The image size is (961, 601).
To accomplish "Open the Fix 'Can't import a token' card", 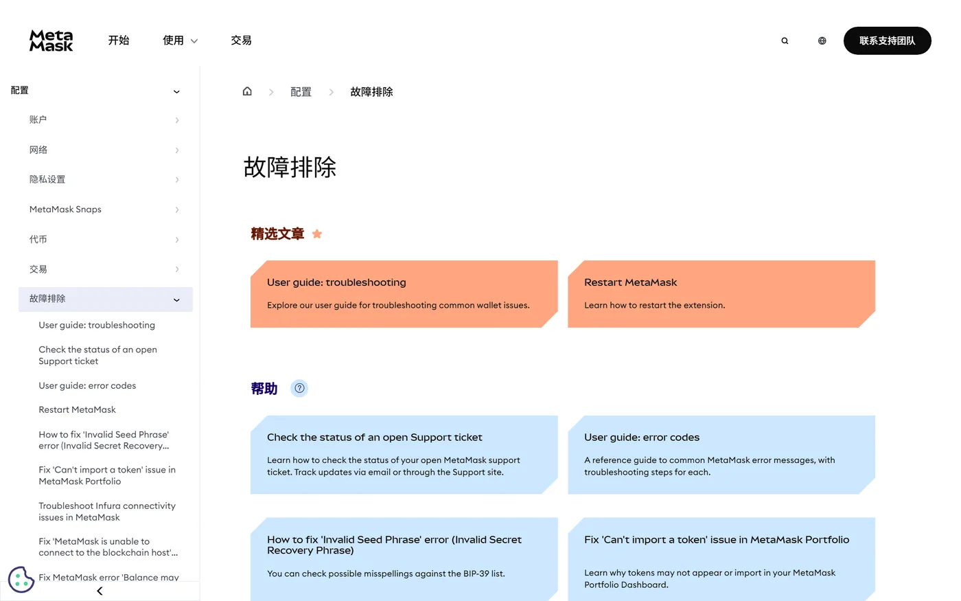I will [721, 559].
